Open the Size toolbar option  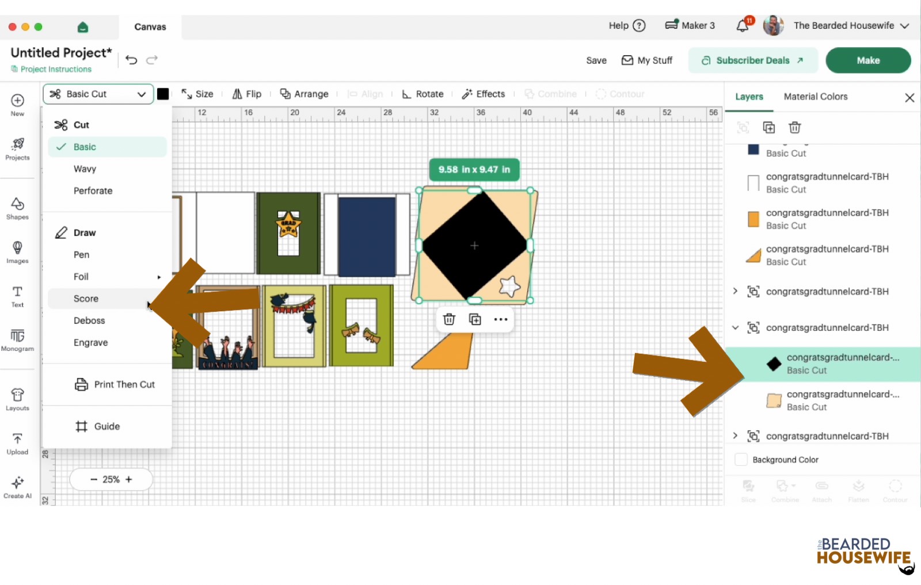click(x=197, y=94)
